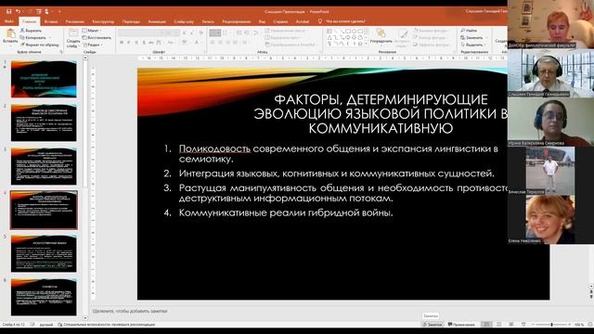Screen dimensions: 594x334
Task: Open Clipboard group dialog launcher
Action: point(61,52)
